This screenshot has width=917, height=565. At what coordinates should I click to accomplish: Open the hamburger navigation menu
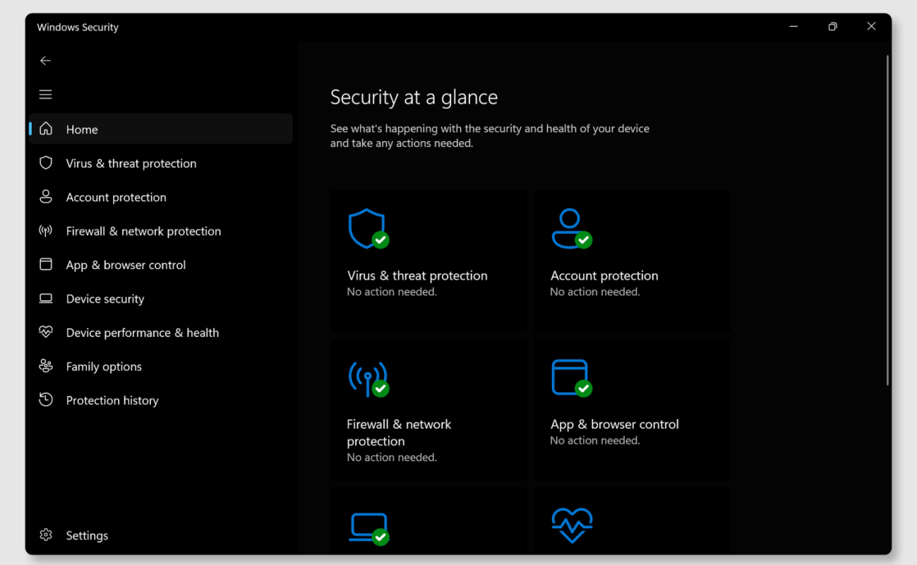pos(45,95)
